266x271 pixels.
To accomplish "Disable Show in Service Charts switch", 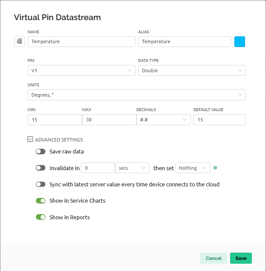I will (41, 200).
